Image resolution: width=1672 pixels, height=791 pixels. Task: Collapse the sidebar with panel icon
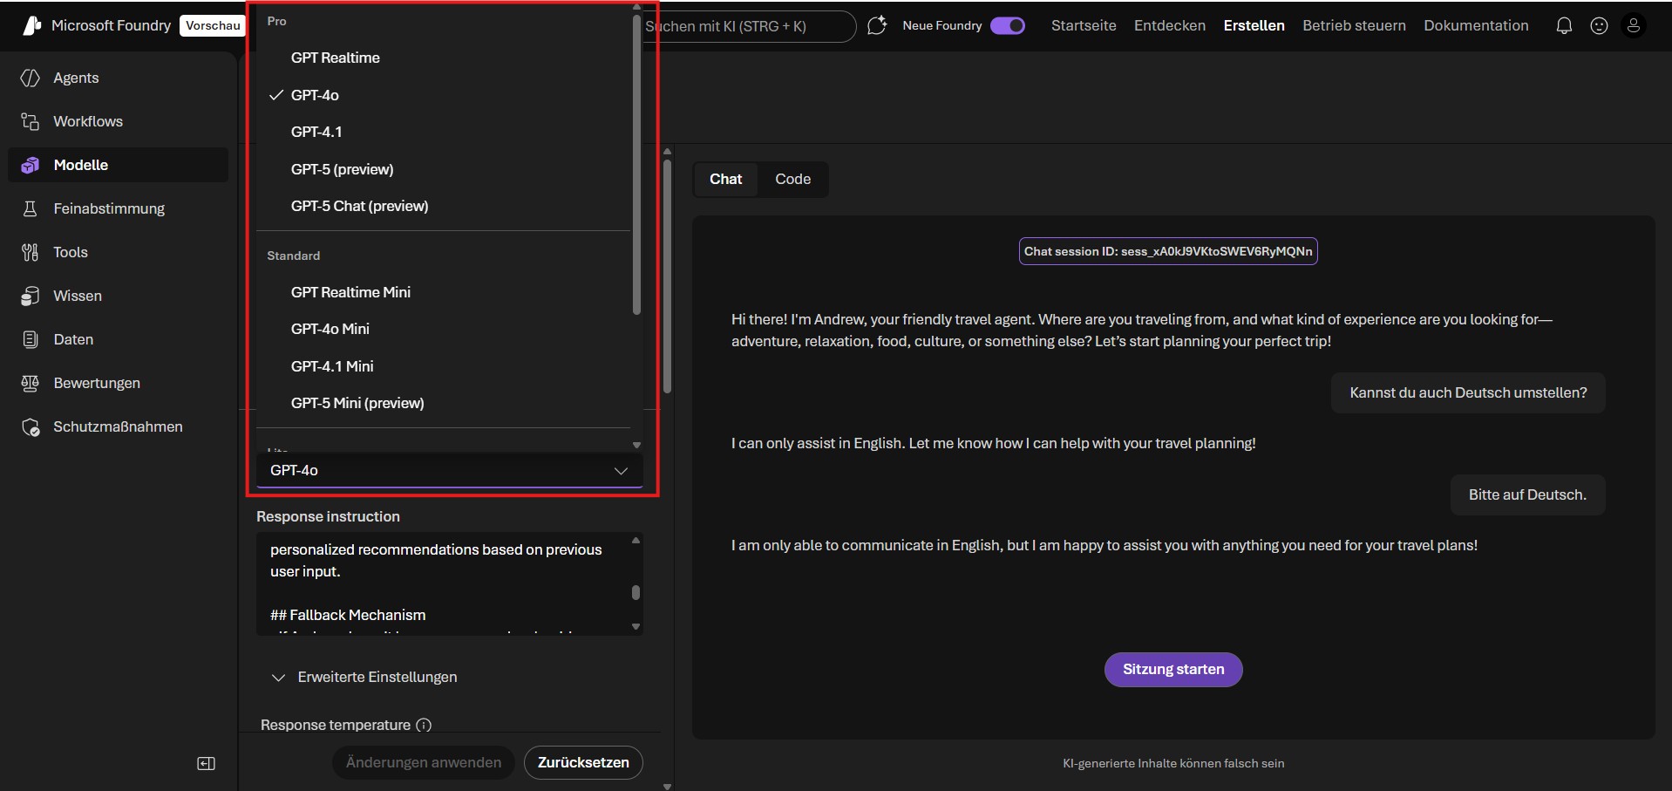click(x=206, y=764)
